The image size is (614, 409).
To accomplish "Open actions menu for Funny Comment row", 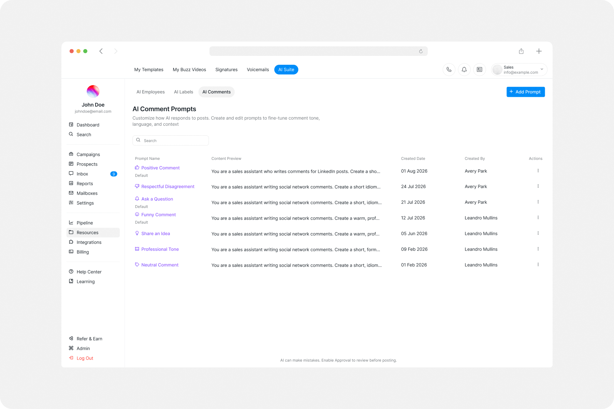I will (x=538, y=218).
